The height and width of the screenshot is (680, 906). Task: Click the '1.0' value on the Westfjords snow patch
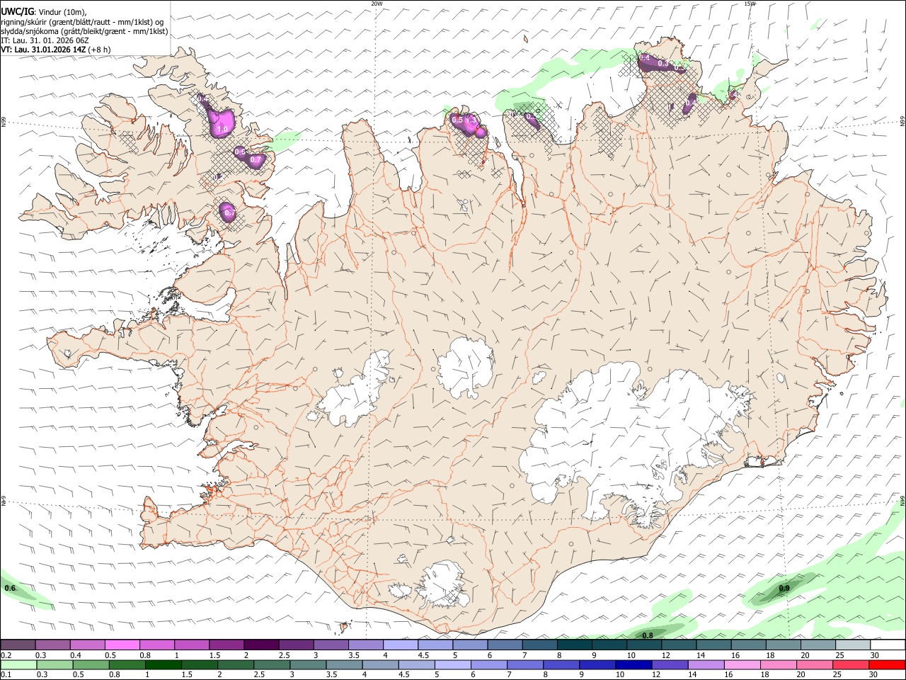222,130
